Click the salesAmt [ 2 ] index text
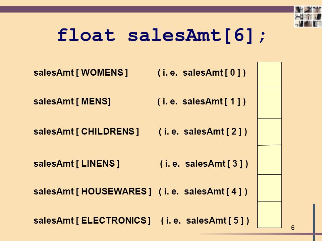The height and width of the screenshot is (241, 322). [x=213, y=132]
